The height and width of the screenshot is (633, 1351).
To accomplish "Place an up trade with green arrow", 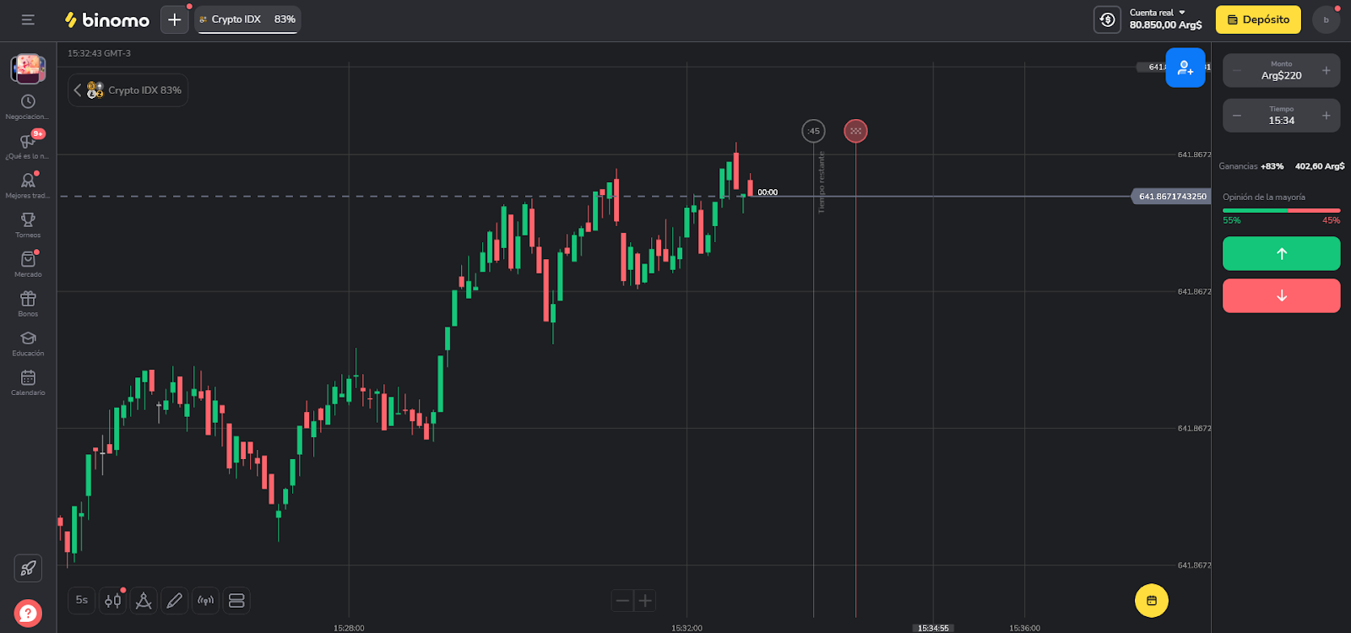I will click(1281, 253).
